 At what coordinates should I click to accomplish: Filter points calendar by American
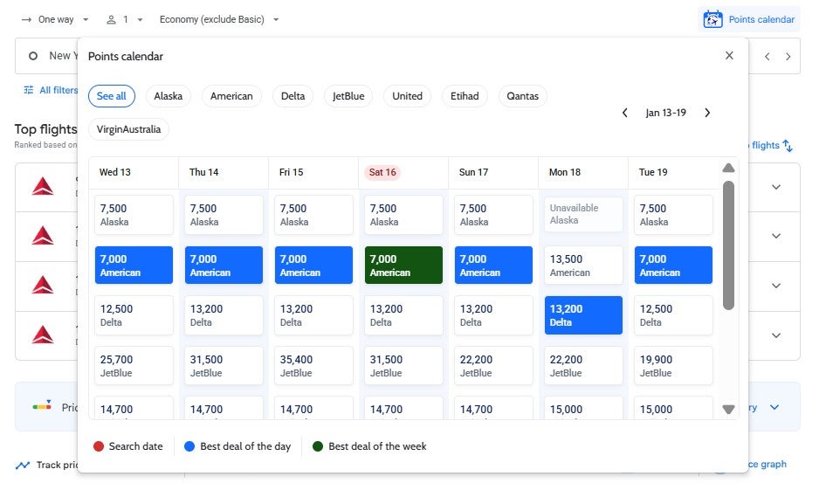coord(231,96)
